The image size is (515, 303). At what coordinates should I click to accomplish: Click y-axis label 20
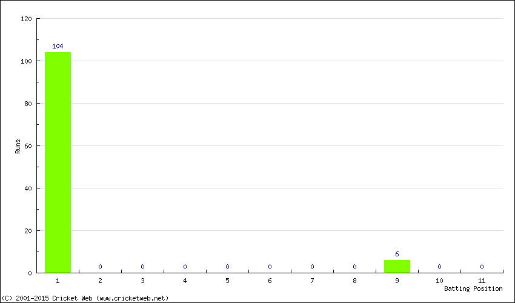tap(28, 231)
